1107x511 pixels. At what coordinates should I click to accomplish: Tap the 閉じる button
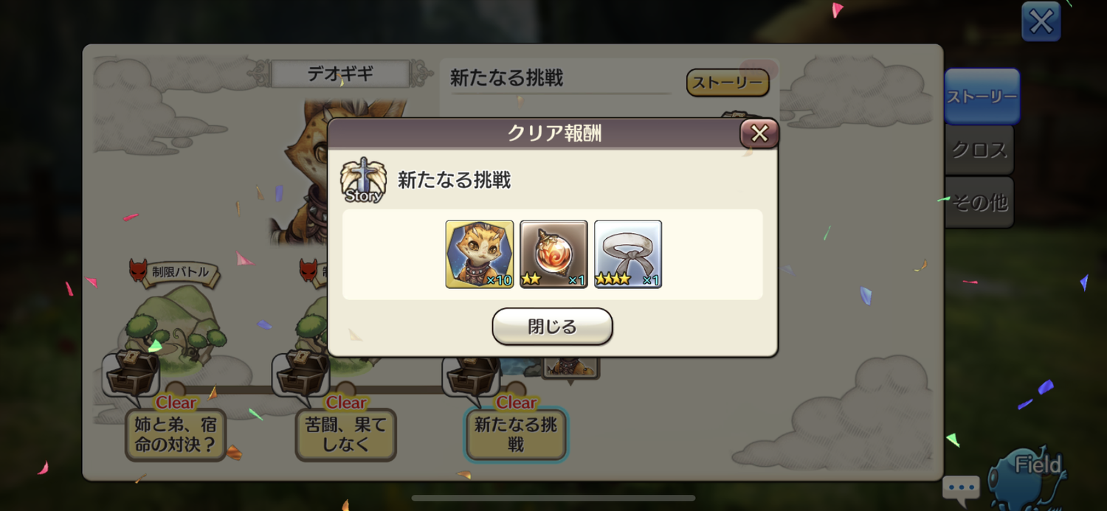pos(552,327)
